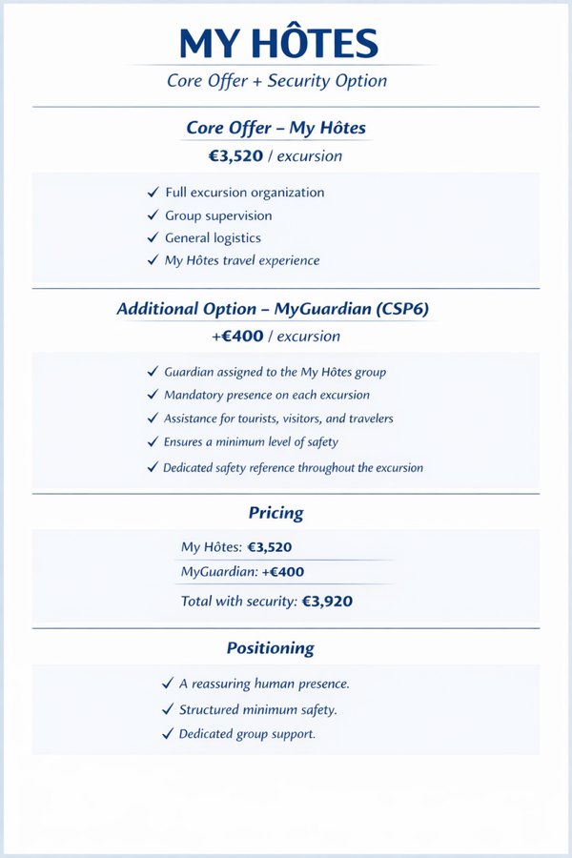This screenshot has width=572, height=858.
Task: Click the checkmark next to Ensures a minimum level
Action: click(153, 441)
